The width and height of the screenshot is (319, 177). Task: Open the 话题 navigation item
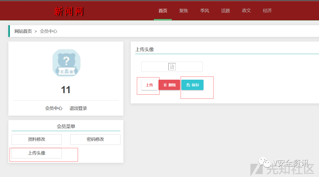pyautogui.click(x=225, y=11)
